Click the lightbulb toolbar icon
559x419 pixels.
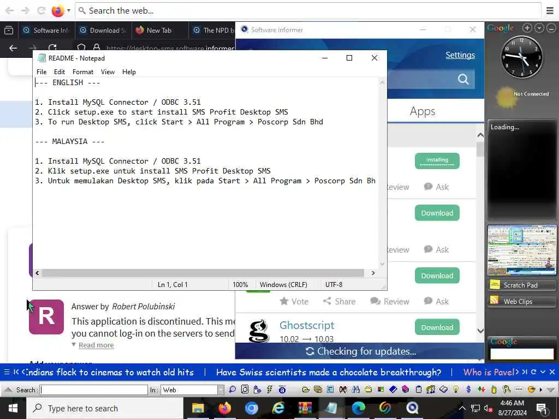[x=456, y=390]
